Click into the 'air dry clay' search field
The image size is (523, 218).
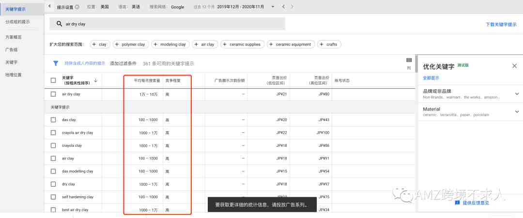[168, 24]
